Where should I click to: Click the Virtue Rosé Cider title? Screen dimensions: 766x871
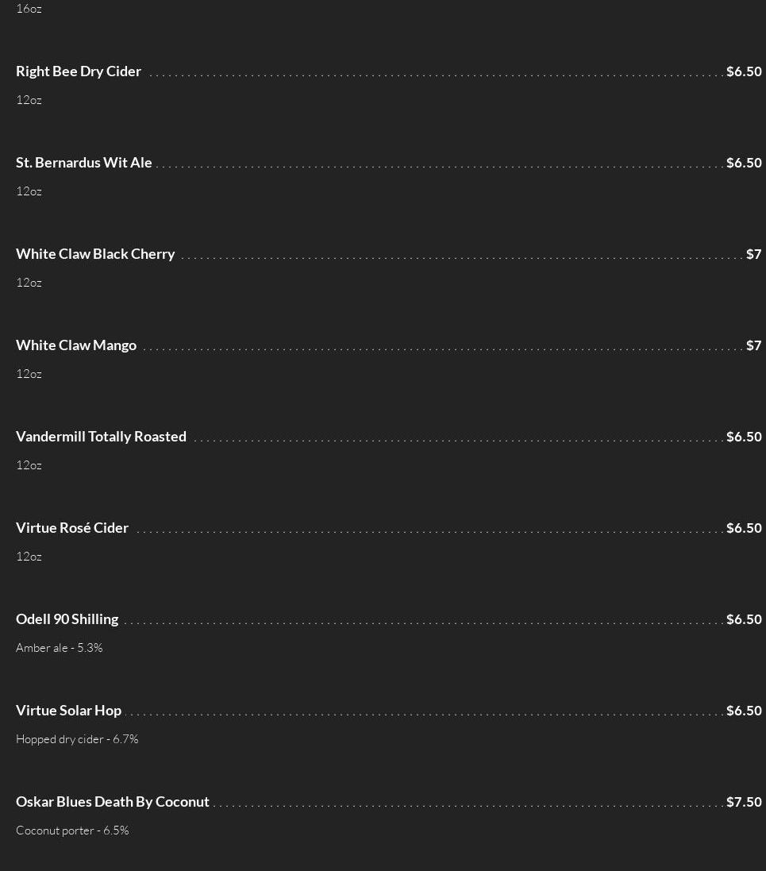pos(72,528)
